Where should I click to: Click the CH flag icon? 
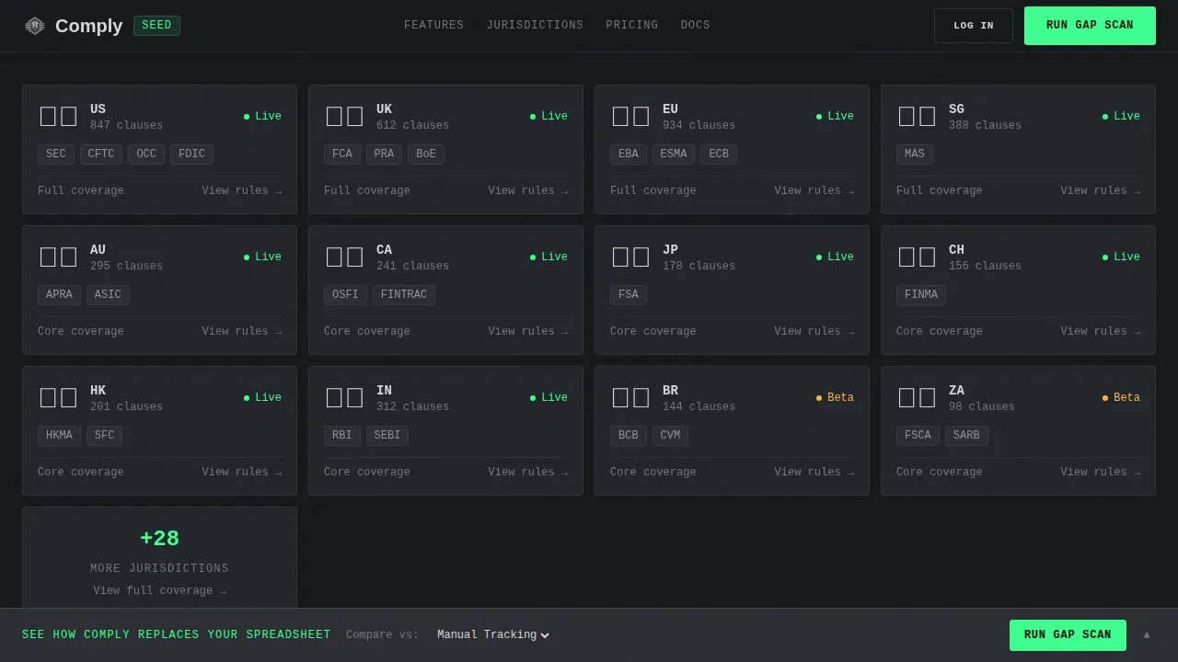(x=917, y=257)
